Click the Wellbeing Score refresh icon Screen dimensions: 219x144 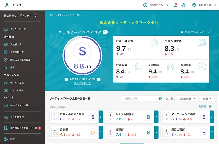[x=105, y=32]
